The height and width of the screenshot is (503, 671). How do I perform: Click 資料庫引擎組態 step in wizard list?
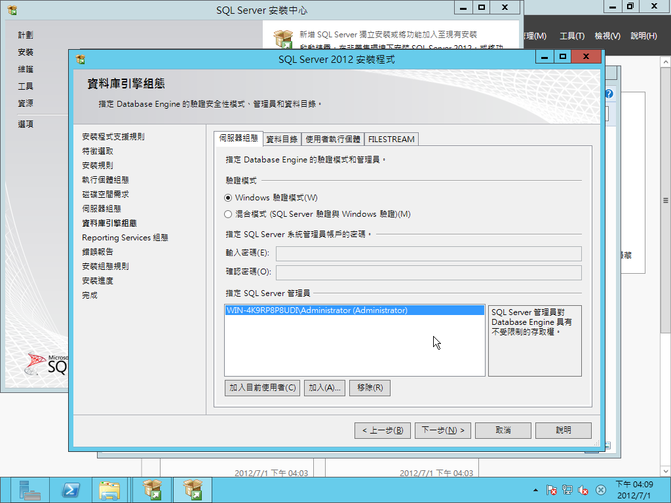(109, 223)
